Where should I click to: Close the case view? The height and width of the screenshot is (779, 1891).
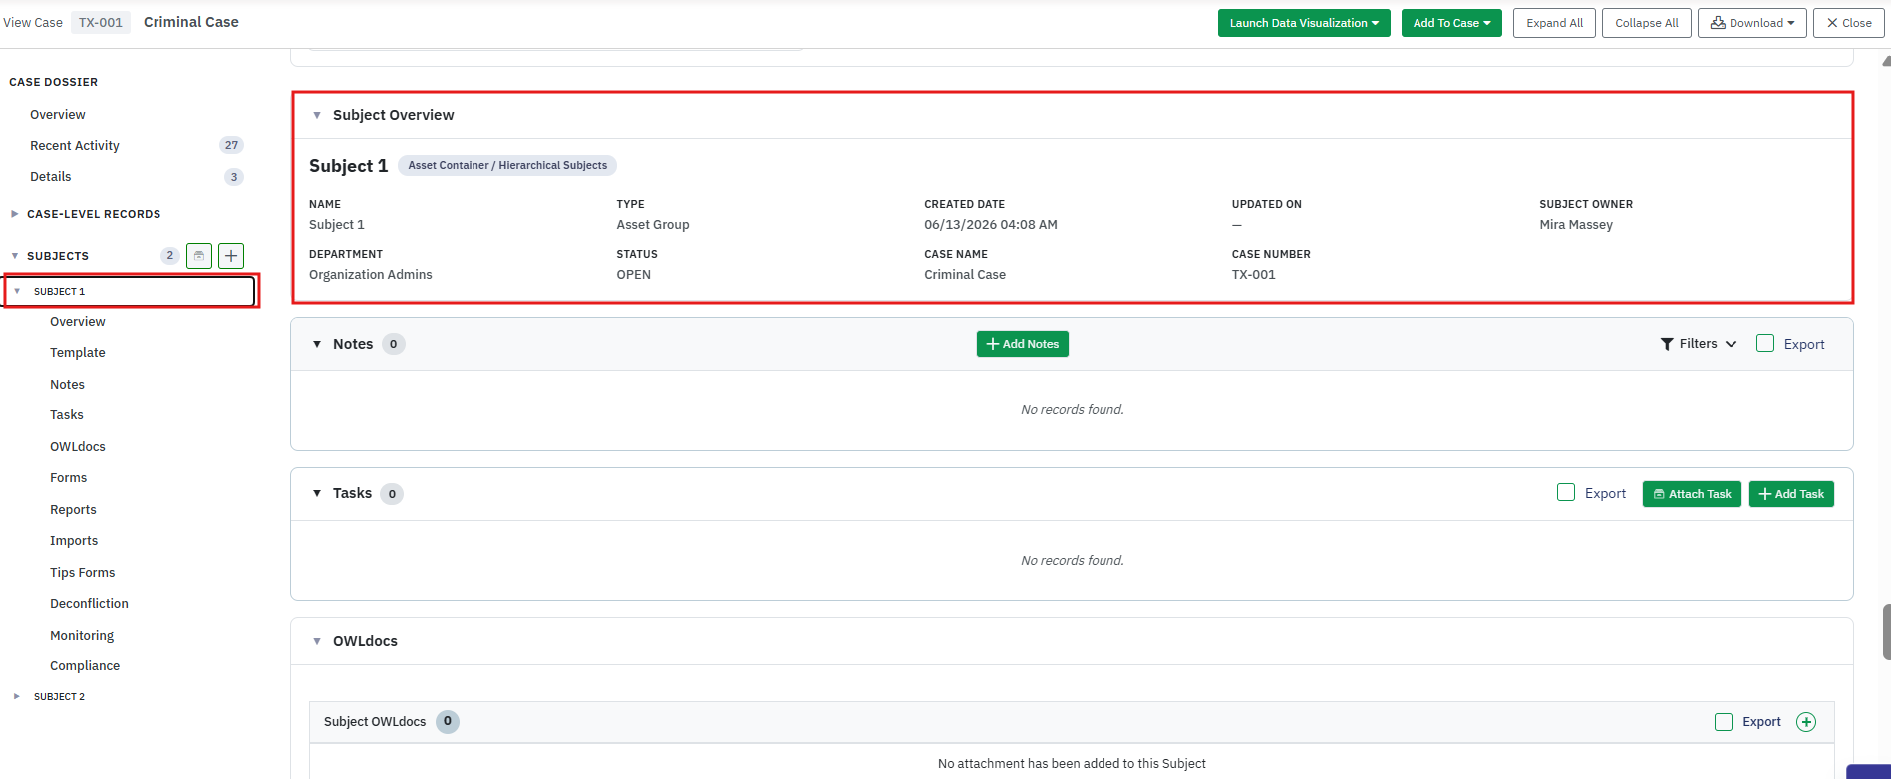1849,23
